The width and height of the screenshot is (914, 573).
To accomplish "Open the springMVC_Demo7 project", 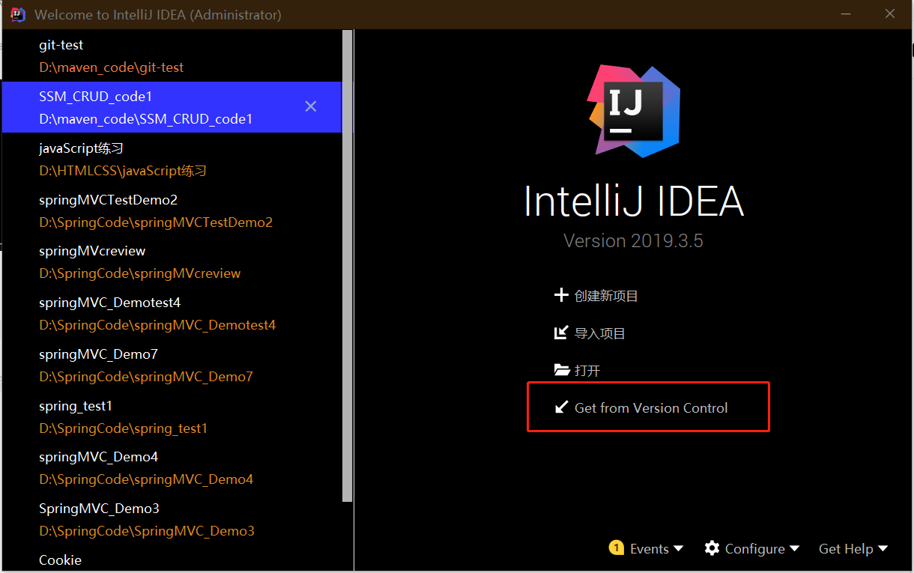I will pyautogui.click(x=172, y=365).
